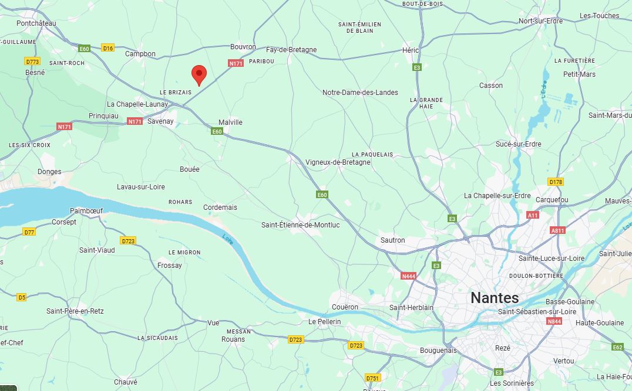Image resolution: width=632 pixels, height=391 pixels.
Task: Click the A811 motorway shield
Action: coord(557,230)
